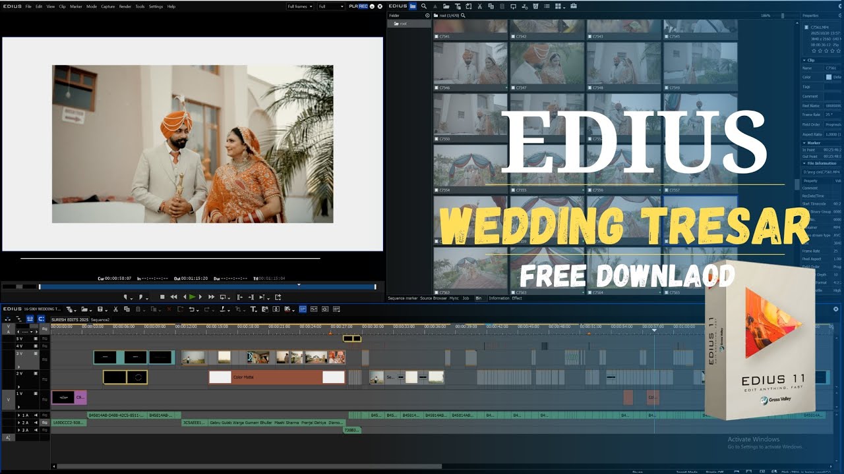Click the Open project folder icon
844x474 pixels.
pyautogui.click(x=84, y=309)
